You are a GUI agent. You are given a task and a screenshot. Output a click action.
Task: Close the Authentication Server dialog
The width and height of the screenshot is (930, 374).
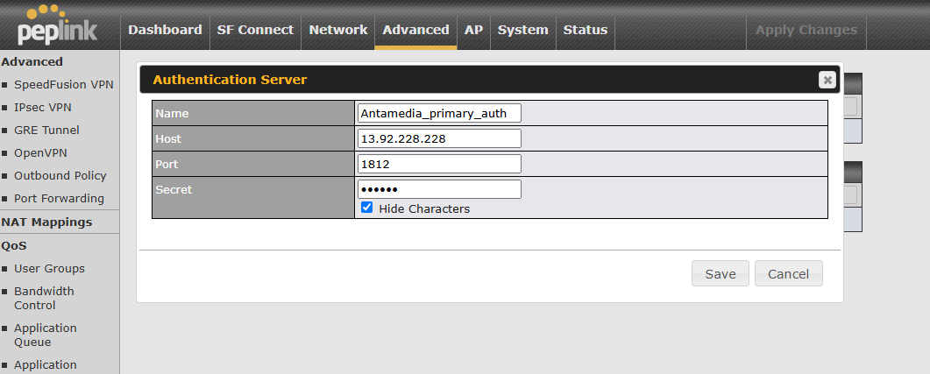click(826, 80)
